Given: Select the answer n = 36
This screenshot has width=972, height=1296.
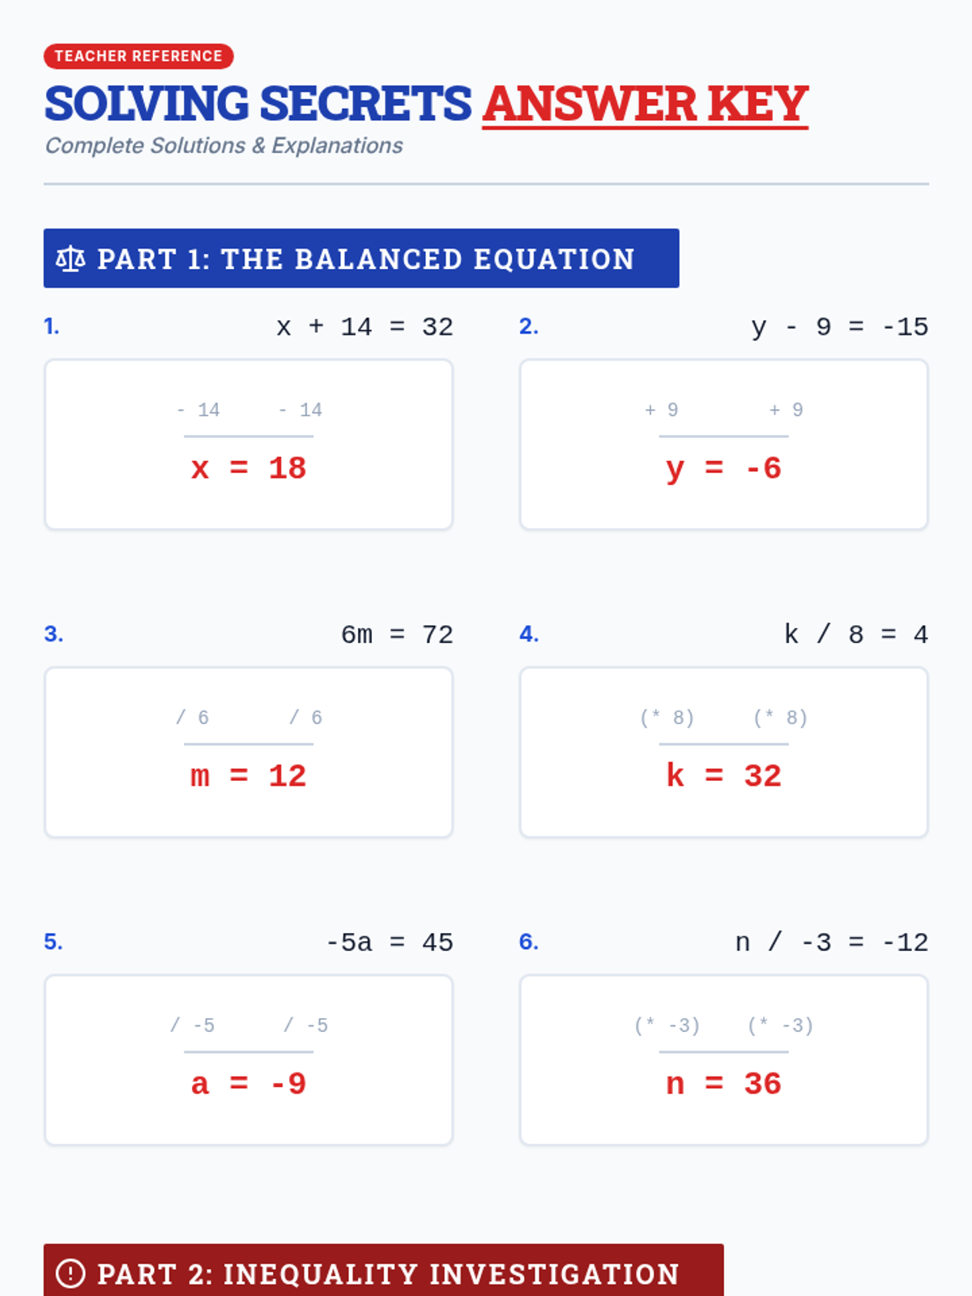Looking at the screenshot, I should (x=723, y=1084).
